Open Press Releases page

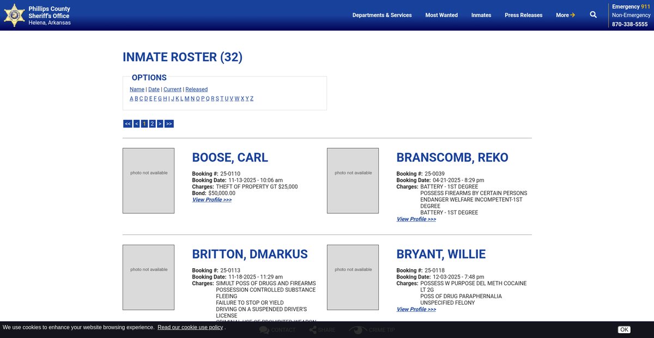point(523,15)
